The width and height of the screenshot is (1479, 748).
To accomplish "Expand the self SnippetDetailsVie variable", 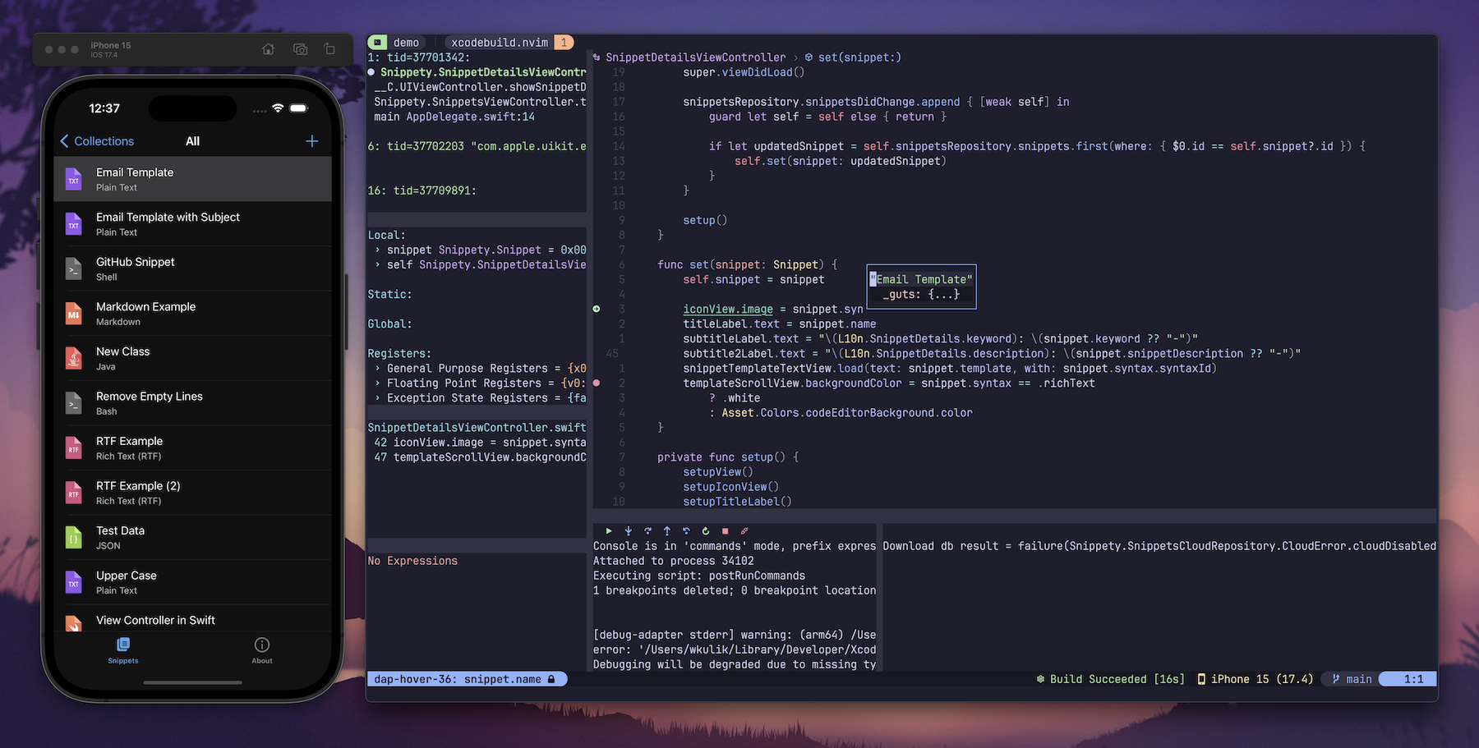I will click(380, 264).
